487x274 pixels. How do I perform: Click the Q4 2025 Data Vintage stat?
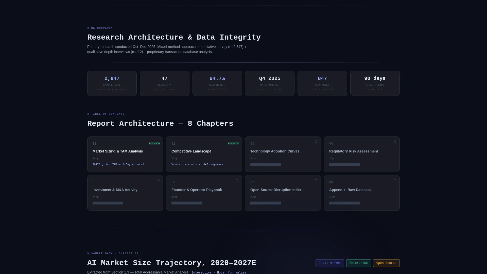[x=270, y=83]
